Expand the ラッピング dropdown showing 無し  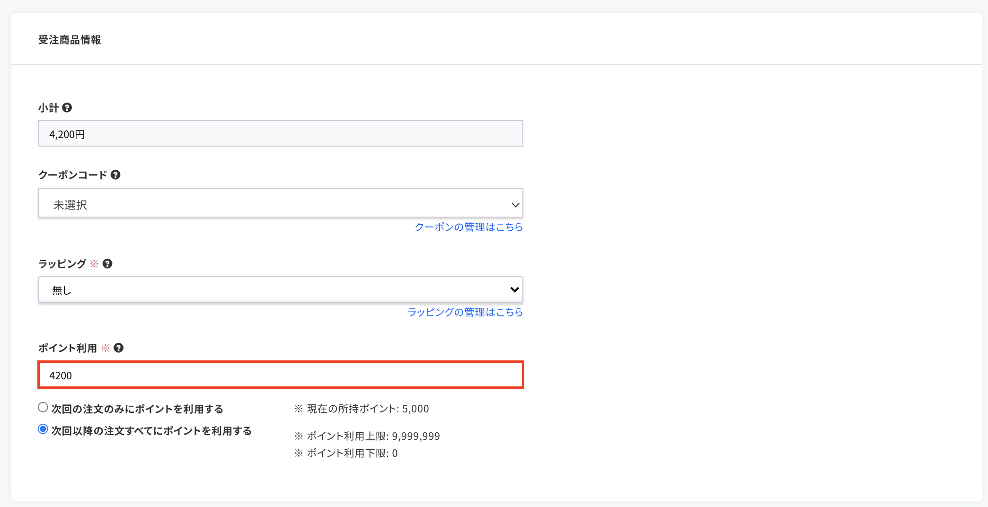pyautogui.click(x=281, y=289)
